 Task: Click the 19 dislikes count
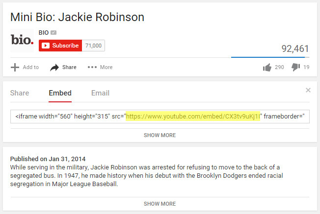coord(306,67)
